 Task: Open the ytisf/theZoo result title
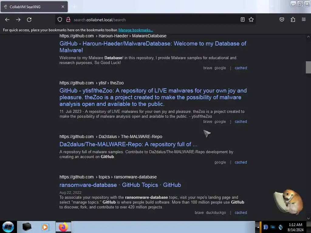153,97
